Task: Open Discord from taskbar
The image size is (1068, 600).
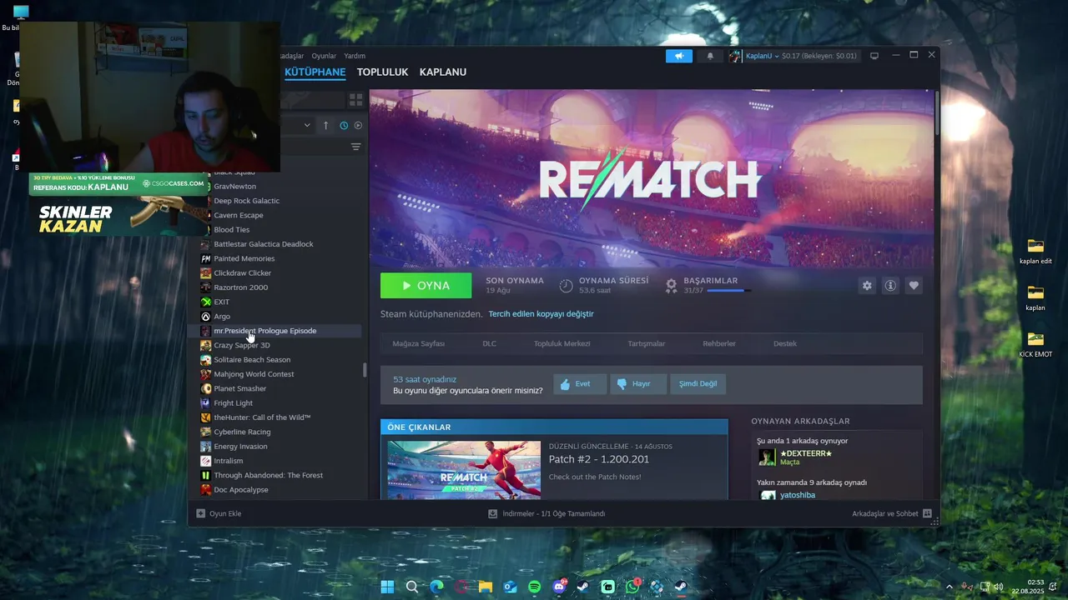Action: coord(559,587)
